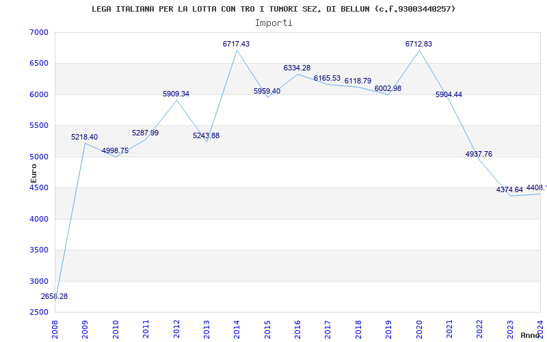Click the 2014 year axis label
547x342 pixels.
[237, 329]
